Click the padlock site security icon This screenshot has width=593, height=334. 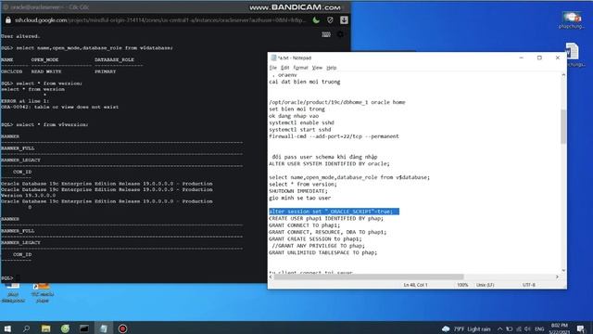(8, 20)
